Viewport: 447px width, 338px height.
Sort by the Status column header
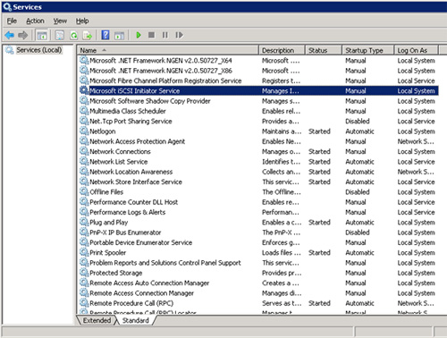[x=324, y=50]
